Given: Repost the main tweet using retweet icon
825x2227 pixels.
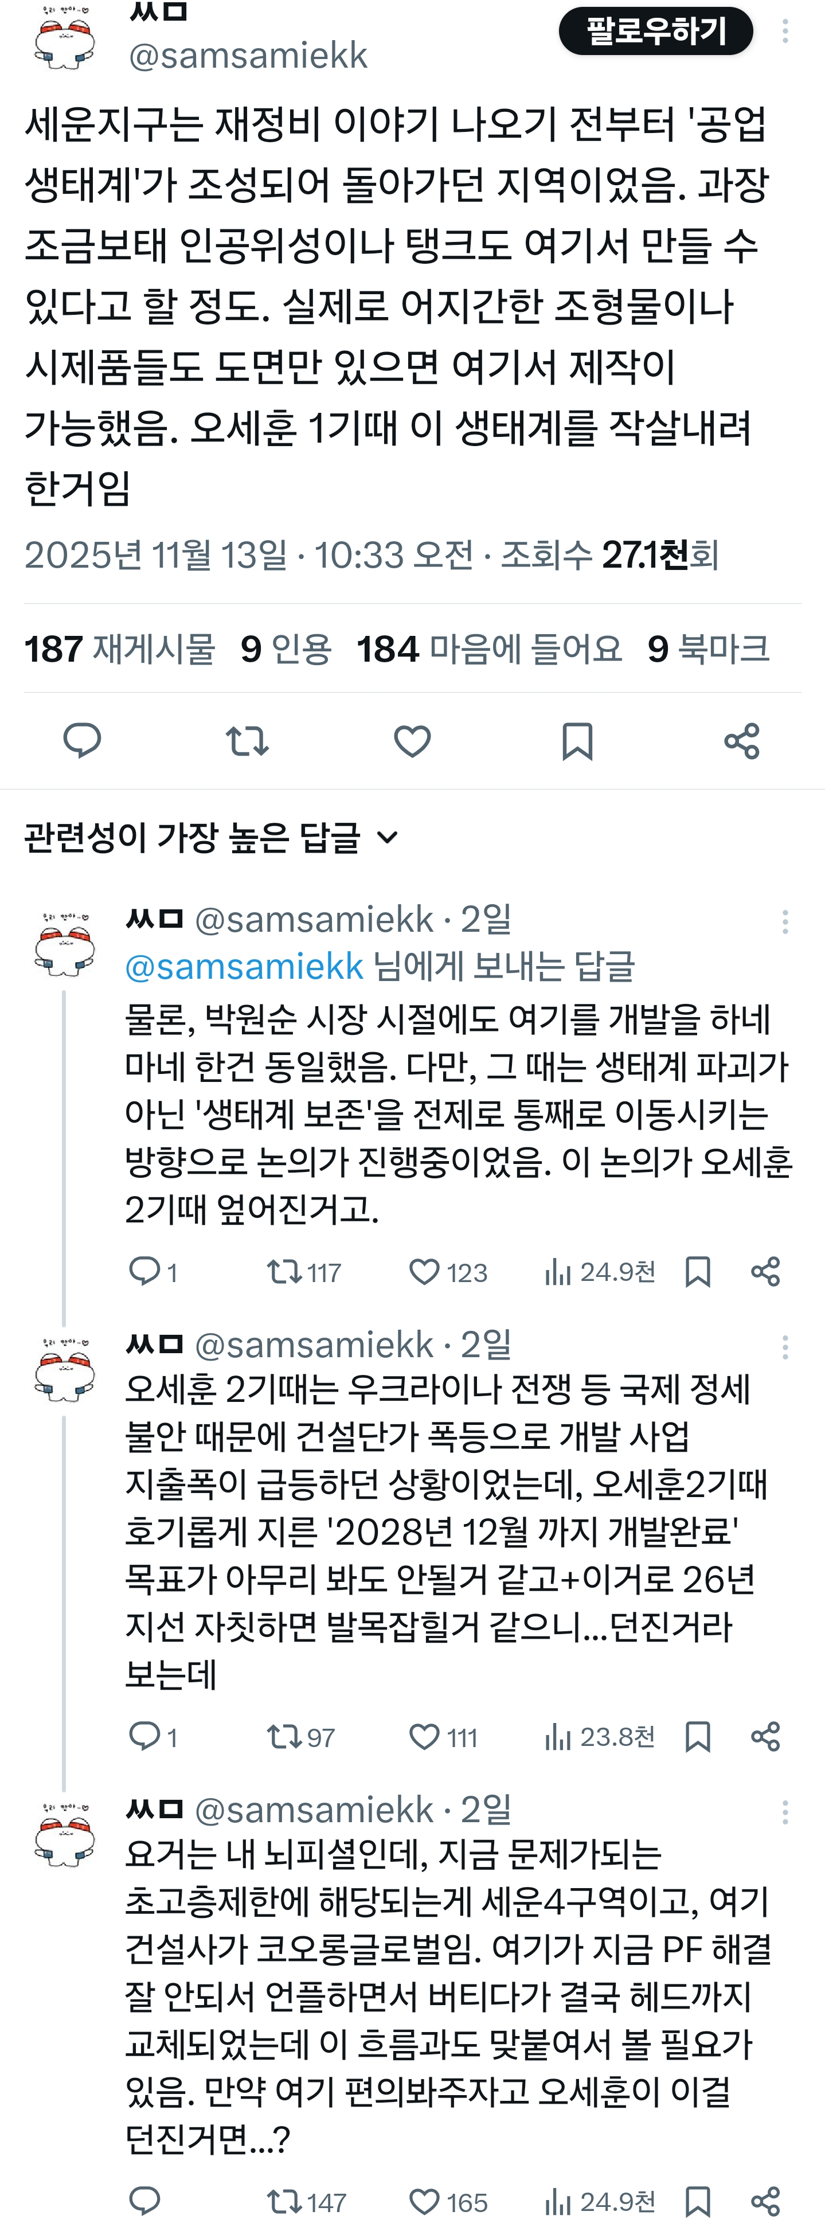Looking at the screenshot, I should point(247,741).
